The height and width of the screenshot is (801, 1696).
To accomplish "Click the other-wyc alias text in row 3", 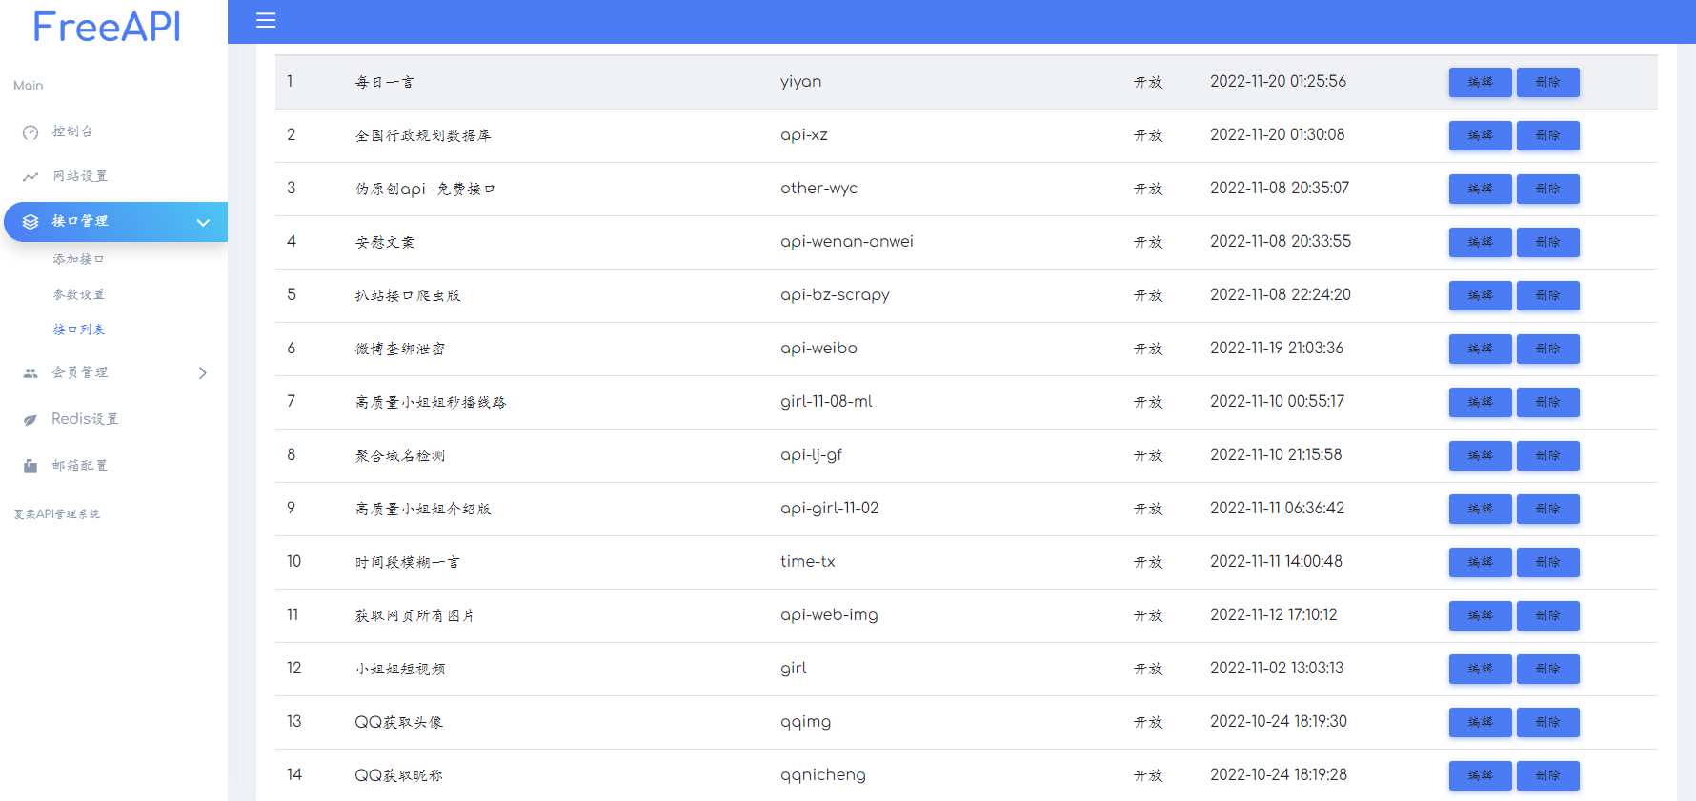I will pyautogui.click(x=818, y=189).
